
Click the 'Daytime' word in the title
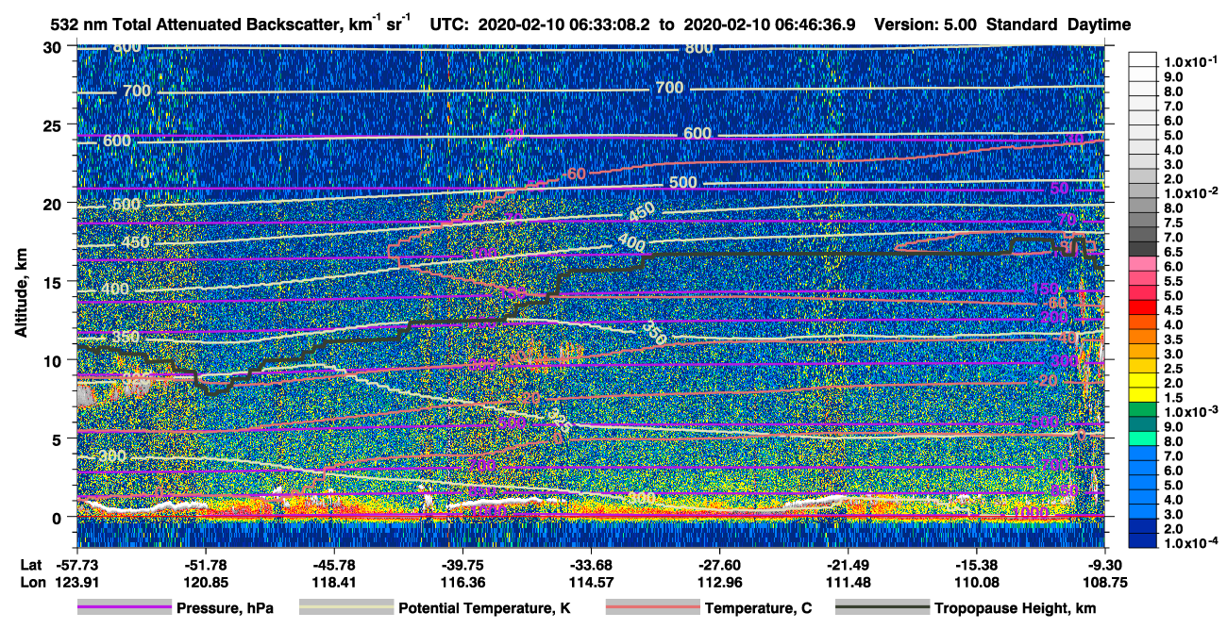point(1099,25)
